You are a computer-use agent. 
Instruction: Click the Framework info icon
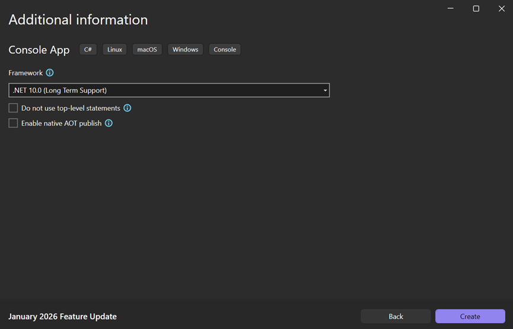coord(50,72)
